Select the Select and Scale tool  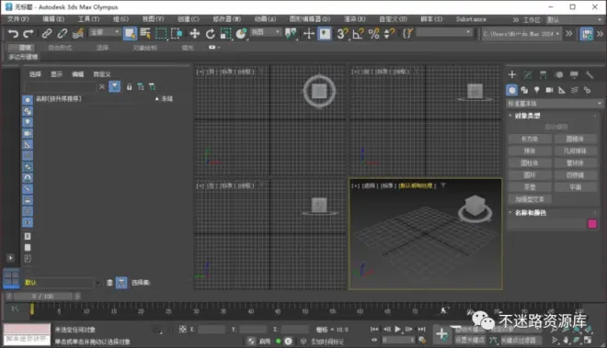tap(225, 34)
